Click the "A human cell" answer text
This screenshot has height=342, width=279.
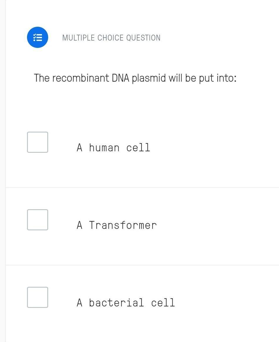113,147
